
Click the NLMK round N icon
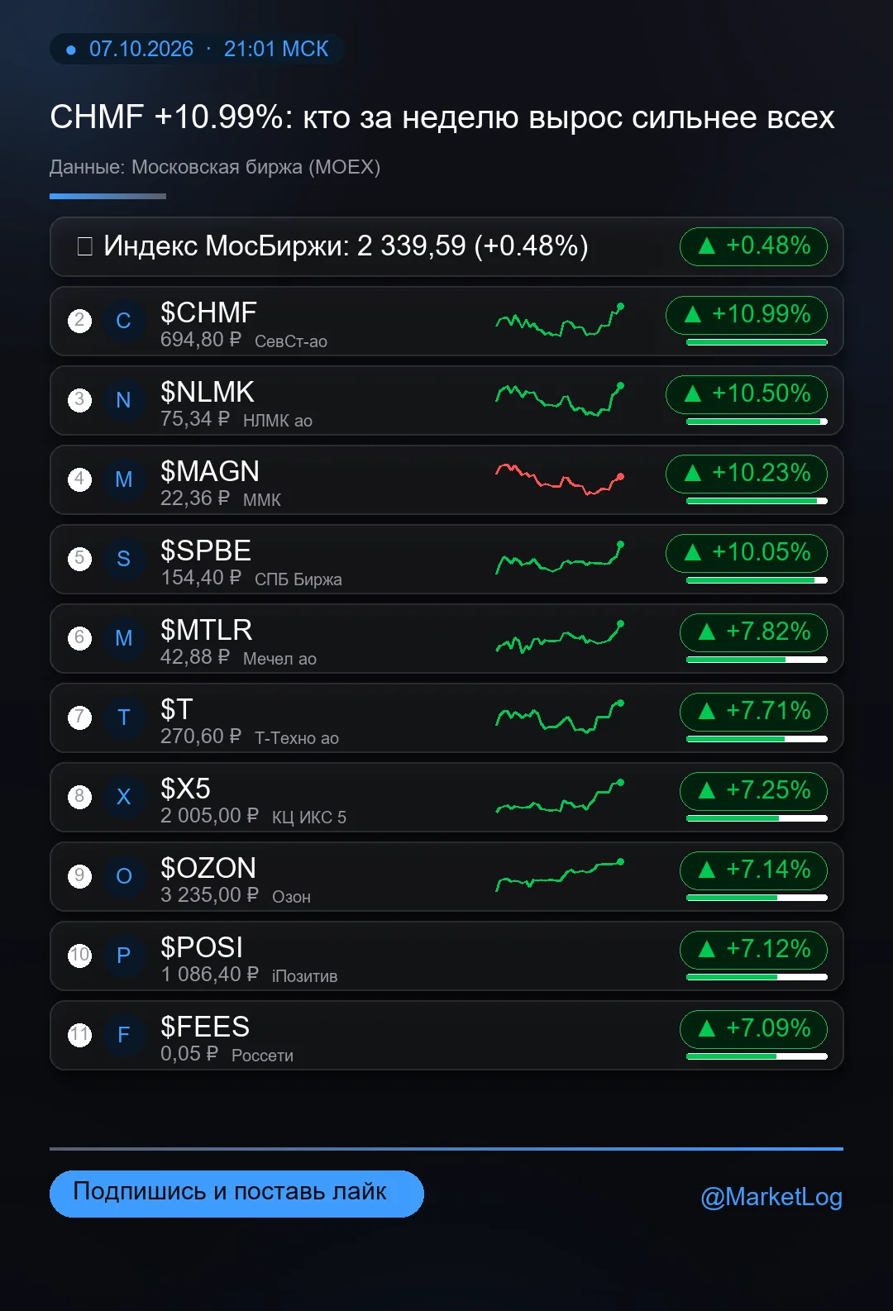click(x=123, y=400)
